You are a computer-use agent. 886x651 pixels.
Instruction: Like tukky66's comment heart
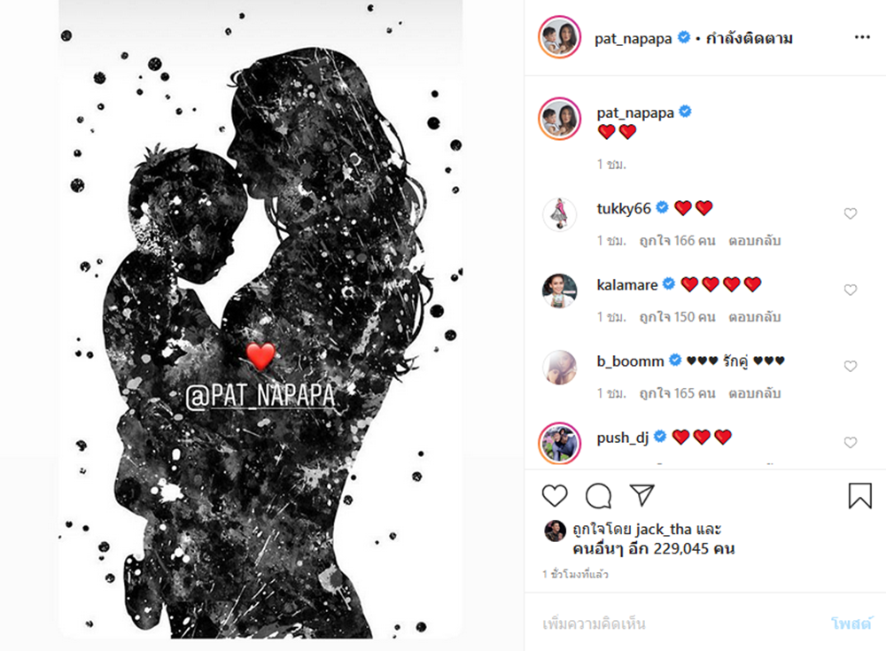coord(850,213)
